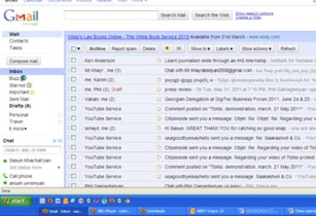Screen dimensions: 316x216
Task: Select 'me, Phil (3), Draft' conversation checkbox
Action: [x=73, y=89]
